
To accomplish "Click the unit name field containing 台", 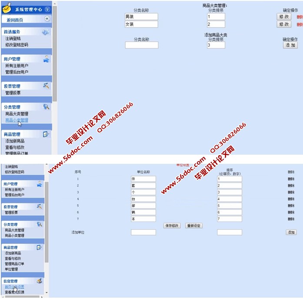I will point(143,199).
